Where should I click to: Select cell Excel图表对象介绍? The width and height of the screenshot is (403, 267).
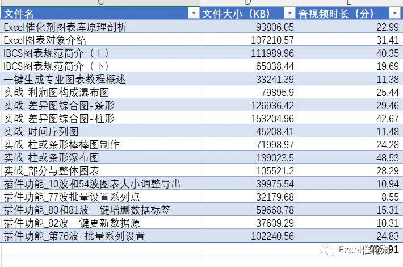100,40
